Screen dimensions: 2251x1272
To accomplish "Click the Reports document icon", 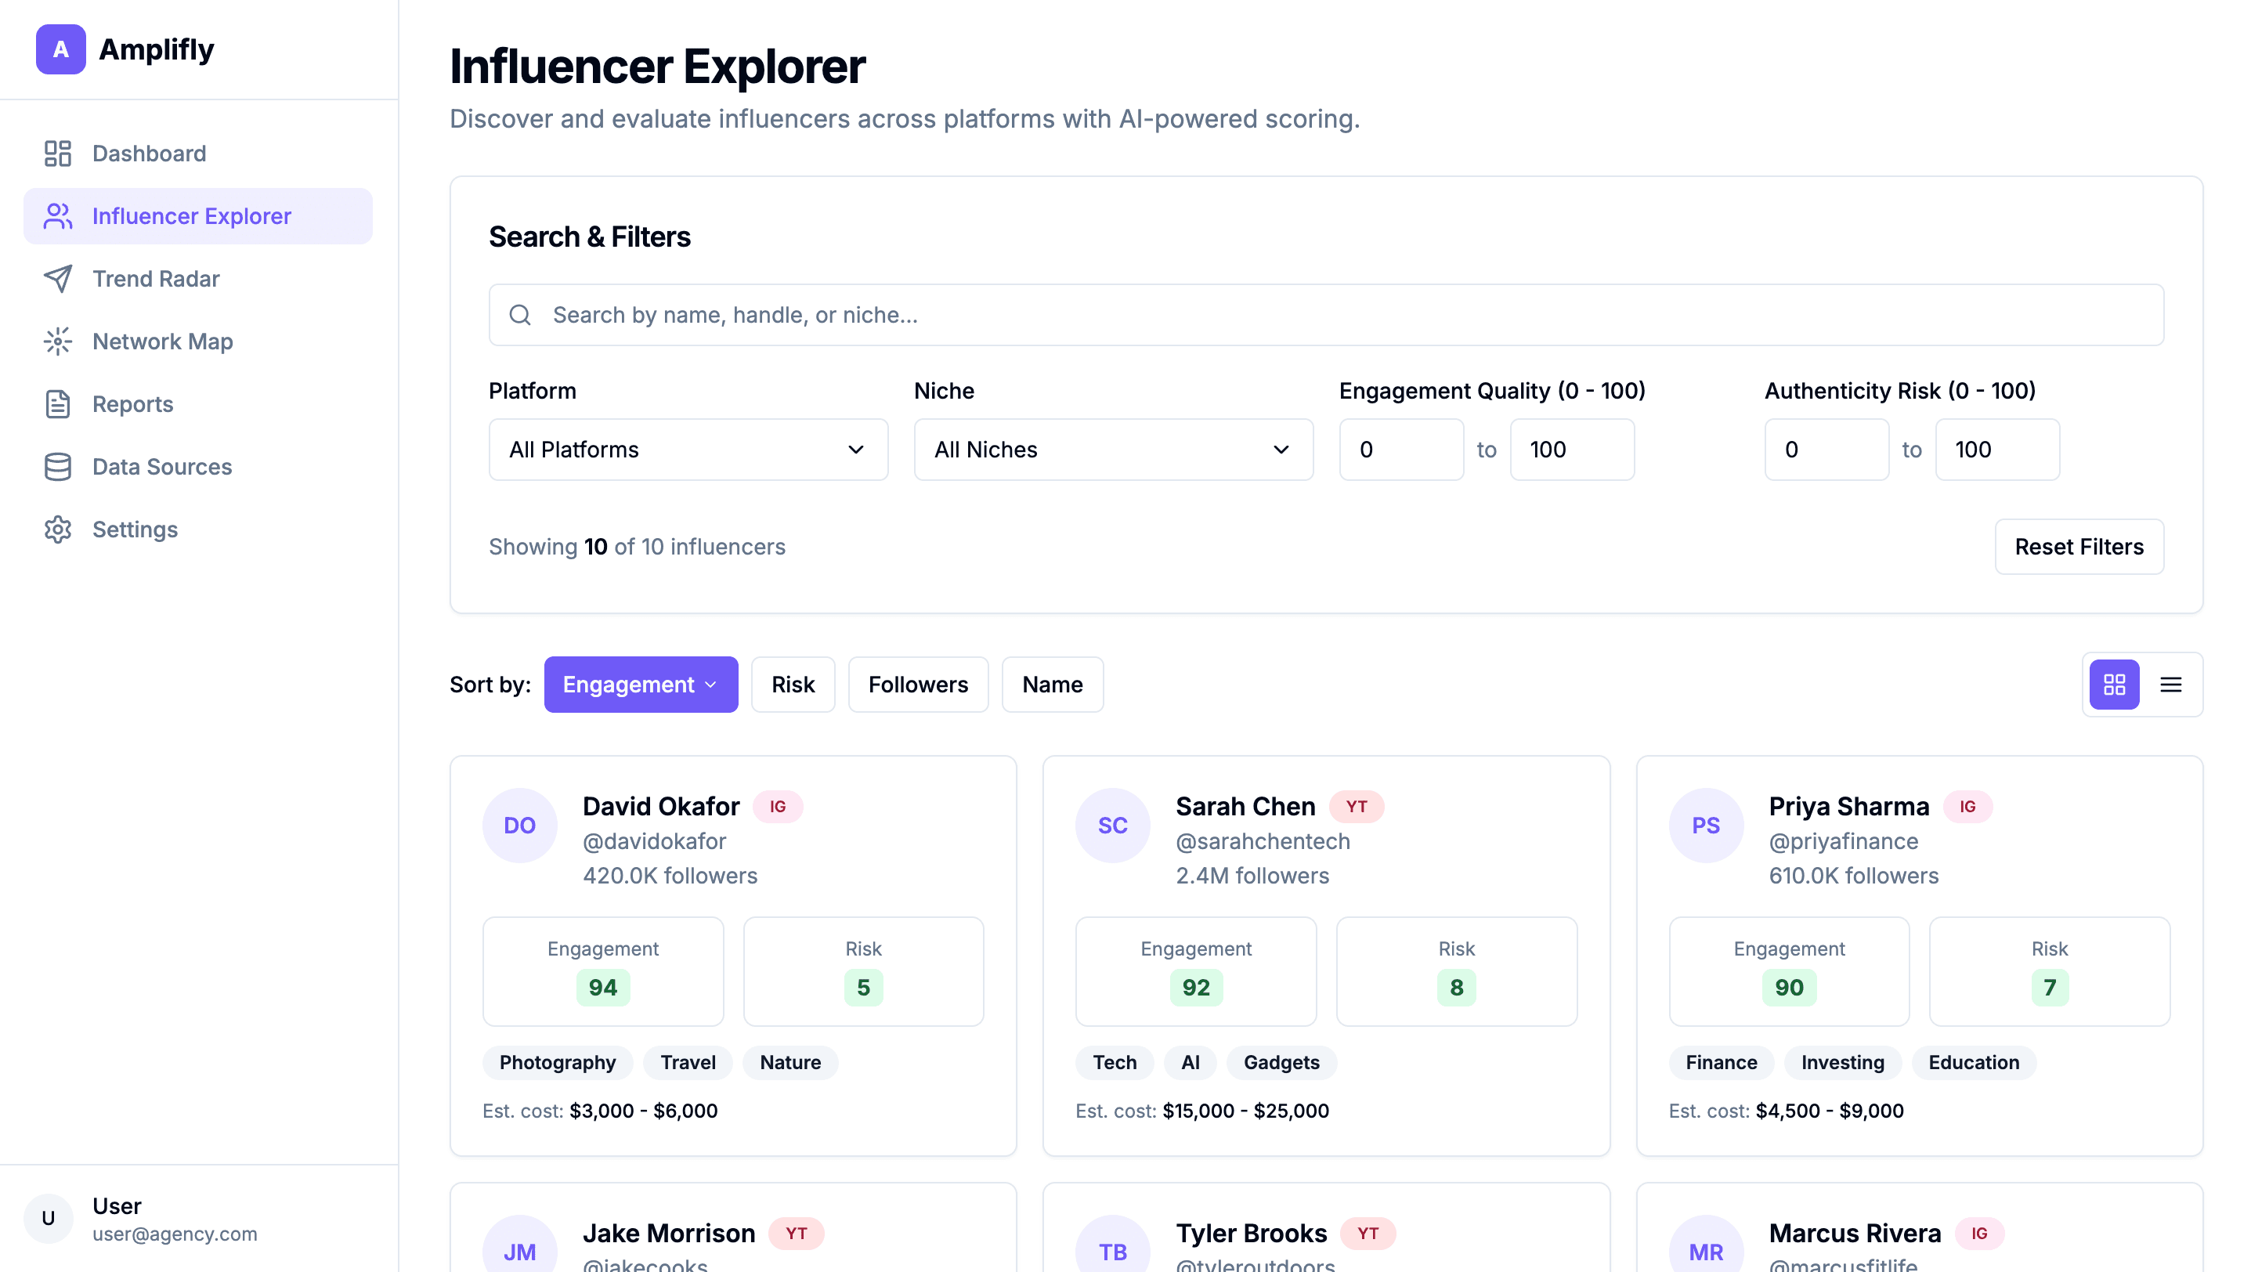I will point(58,403).
